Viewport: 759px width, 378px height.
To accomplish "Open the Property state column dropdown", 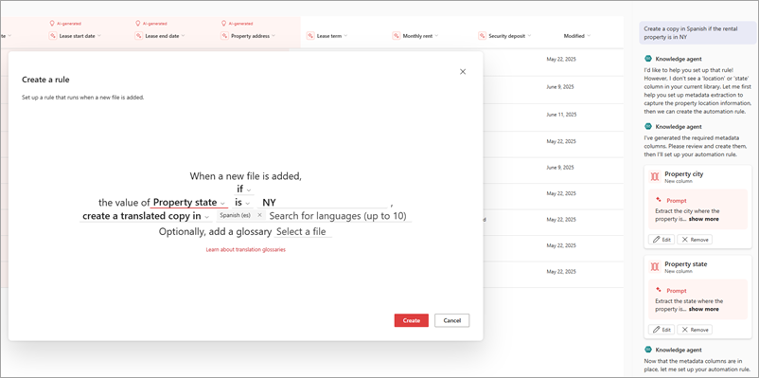I will pyautogui.click(x=189, y=203).
